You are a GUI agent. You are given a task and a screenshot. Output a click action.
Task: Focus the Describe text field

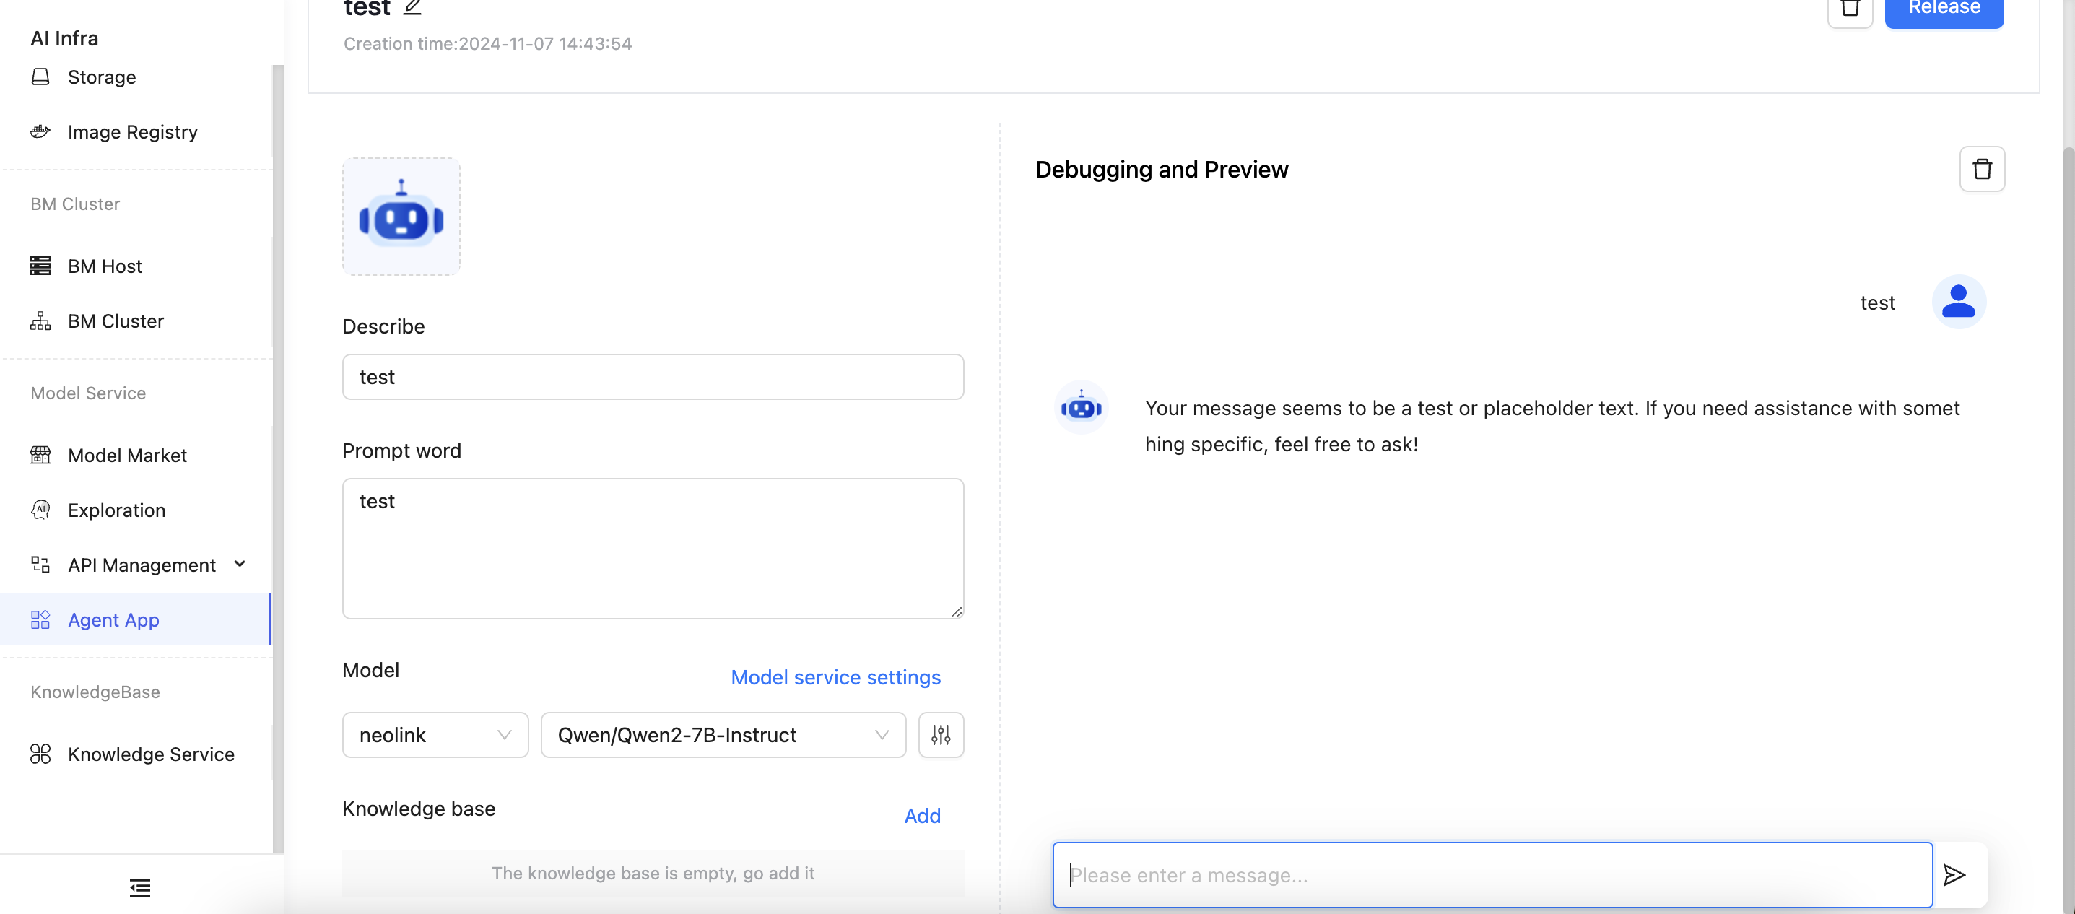(x=653, y=377)
